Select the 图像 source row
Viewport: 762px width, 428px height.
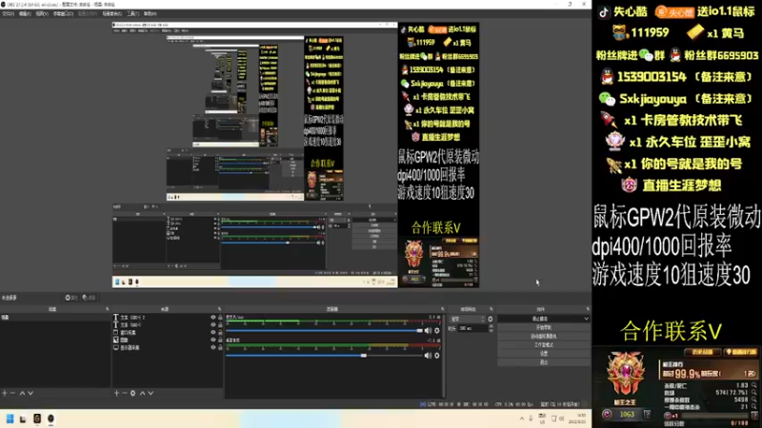click(x=168, y=340)
